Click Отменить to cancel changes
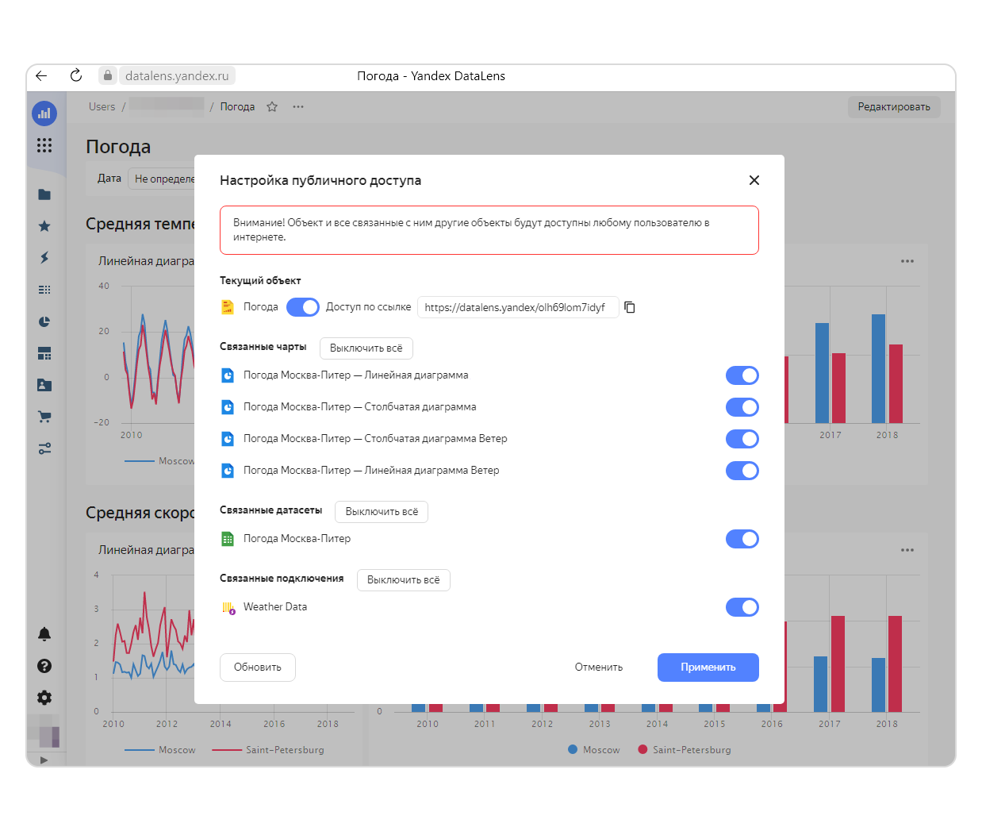Viewport: 982px width, 831px height. tap(599, 667)
